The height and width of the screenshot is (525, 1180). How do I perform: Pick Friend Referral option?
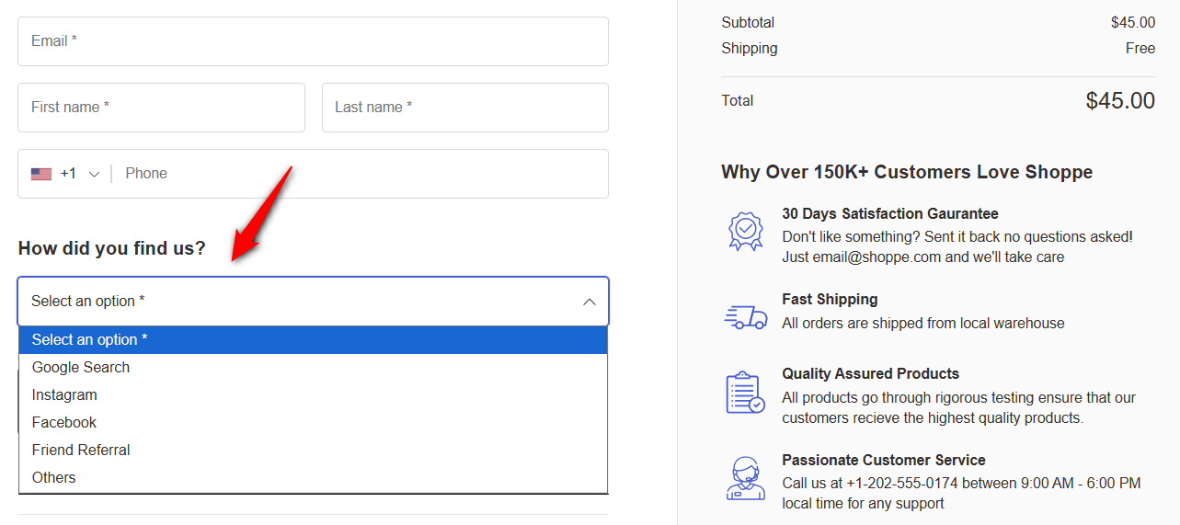coord(313,451)
